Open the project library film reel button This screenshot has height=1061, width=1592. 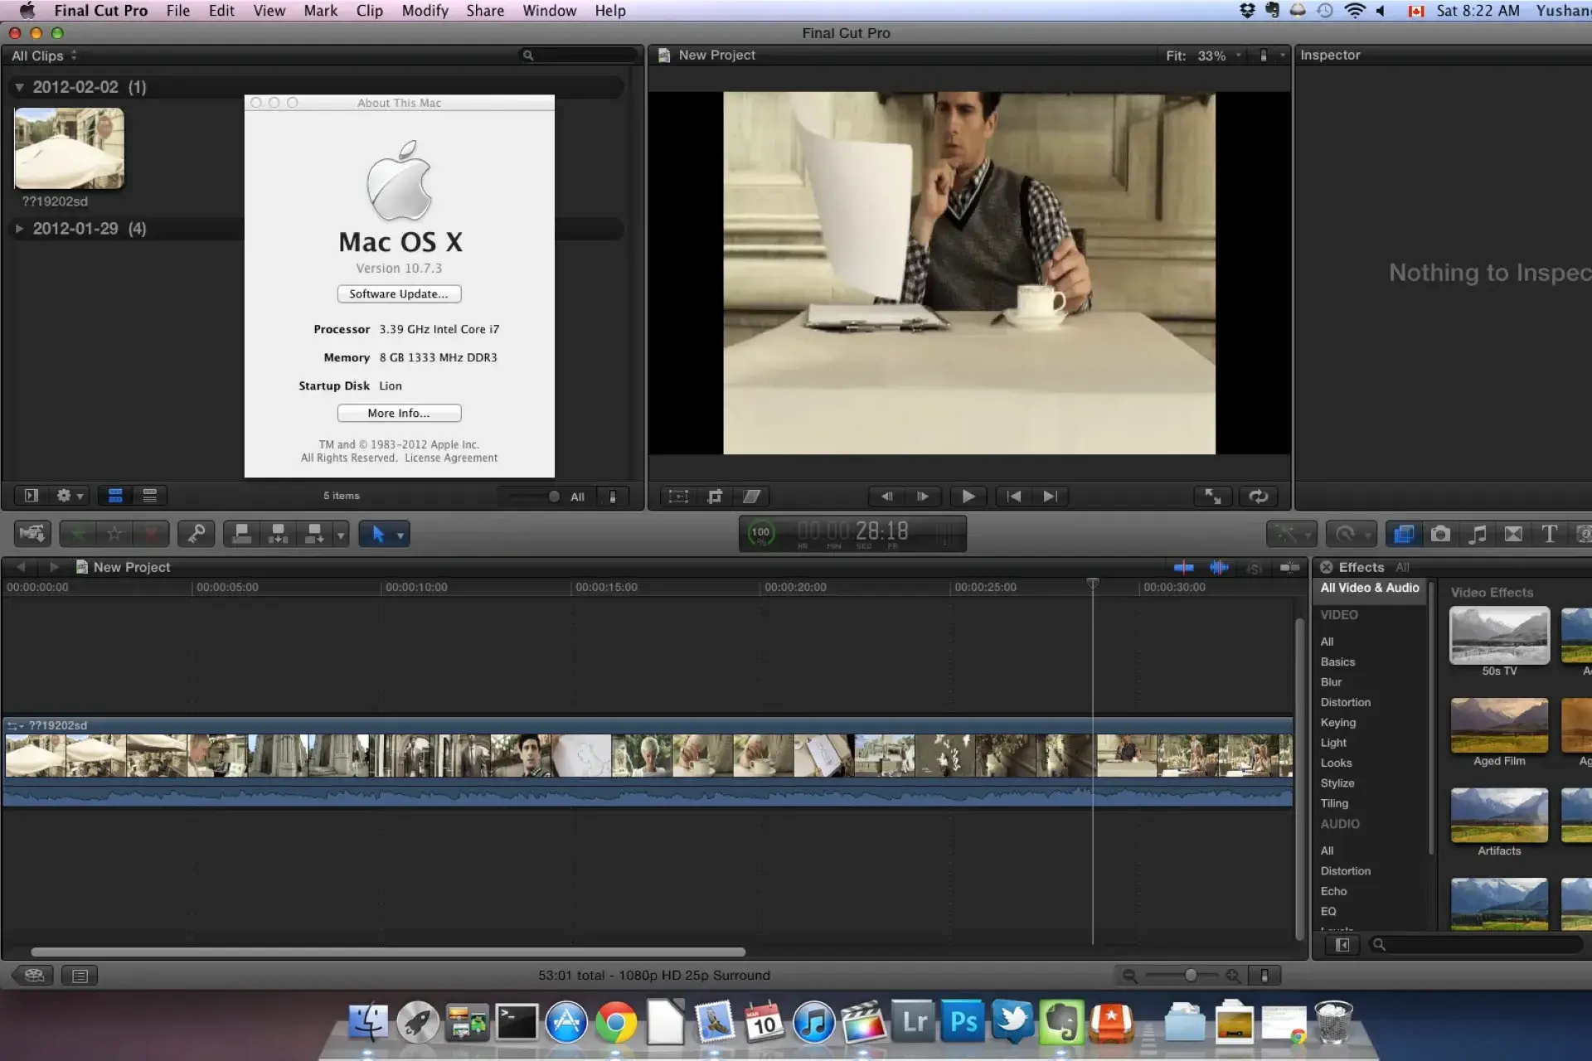pos(34,976)
